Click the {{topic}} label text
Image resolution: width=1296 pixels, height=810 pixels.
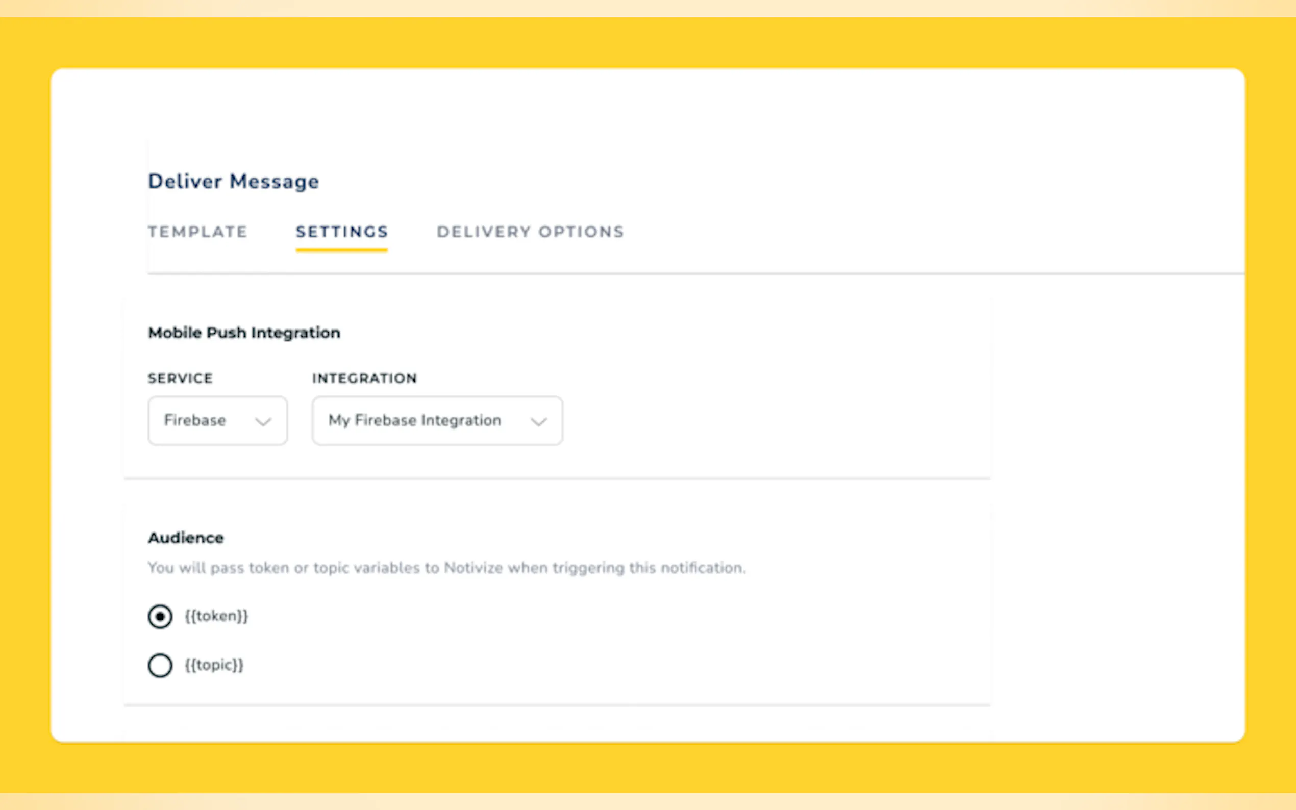(x=214, y=665)
